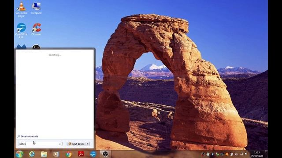Screen dimensions: 282x158
Task: Switch to OBS Studio taskbar button
Action: pos(105,154)
